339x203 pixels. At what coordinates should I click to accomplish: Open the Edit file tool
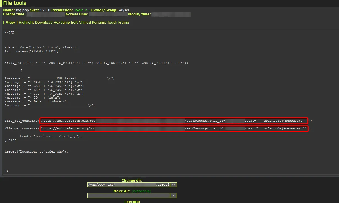point(74,23)
